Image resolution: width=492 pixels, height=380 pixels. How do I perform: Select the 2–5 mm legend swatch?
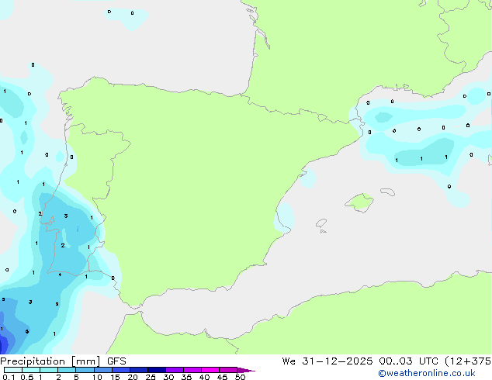67,370
